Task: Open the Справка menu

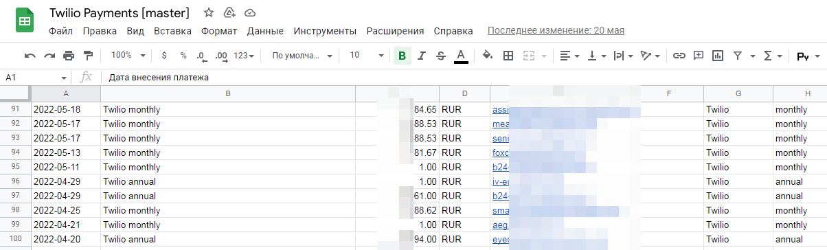Action: coord(453,31)
